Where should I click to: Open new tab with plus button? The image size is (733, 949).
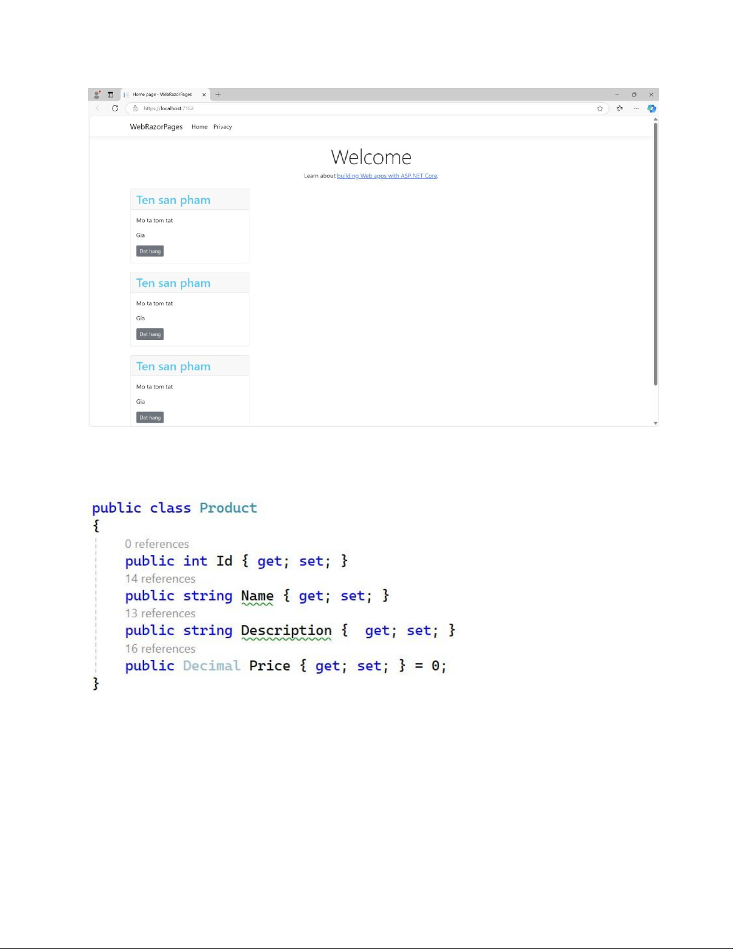click(x=218, y=95)
